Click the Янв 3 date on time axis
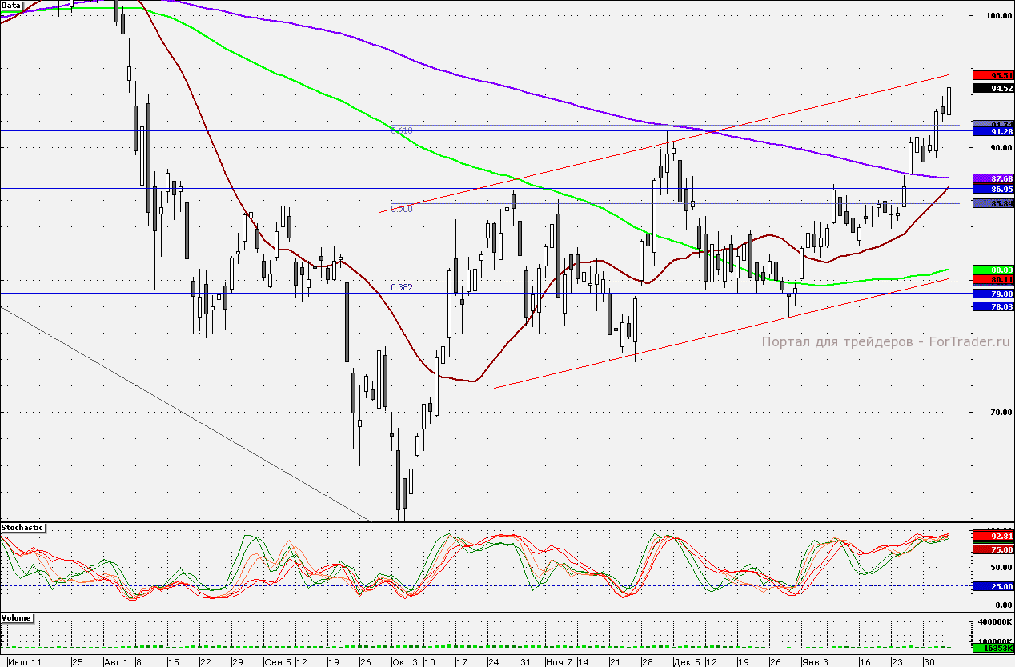Screen dimensions: 1015x667 [815, 662]
